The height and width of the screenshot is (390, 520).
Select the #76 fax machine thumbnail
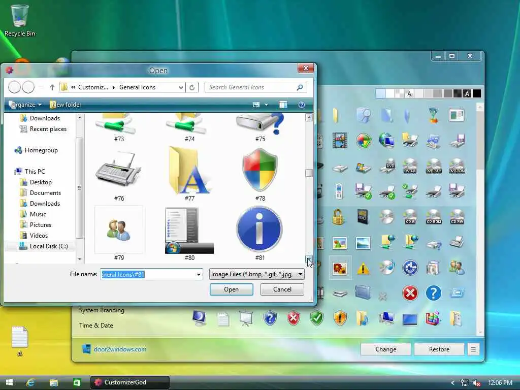[x=119, y=170]
